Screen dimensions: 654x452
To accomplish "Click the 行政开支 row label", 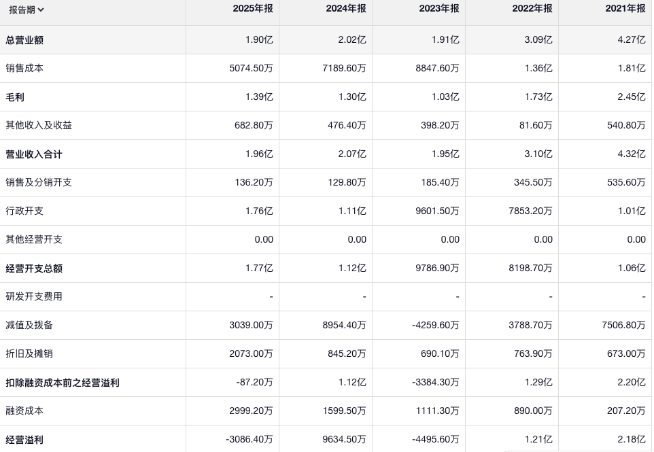I will click(x=24, y=211).
